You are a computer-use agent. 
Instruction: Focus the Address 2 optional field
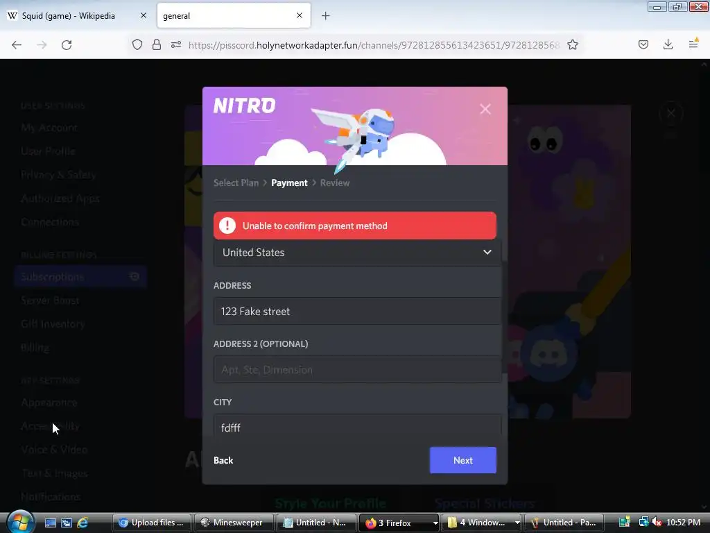pyautogui.click(x=357, y=369)
